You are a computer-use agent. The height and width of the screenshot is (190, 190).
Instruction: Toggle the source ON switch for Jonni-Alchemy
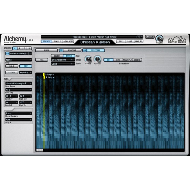[8, 53]
